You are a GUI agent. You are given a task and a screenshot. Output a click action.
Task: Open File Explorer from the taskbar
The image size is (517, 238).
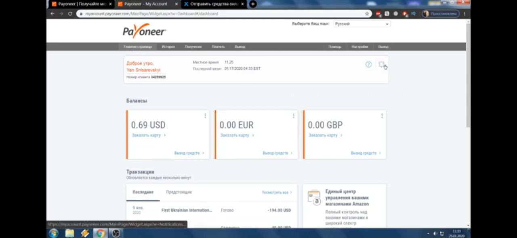(69, 233)
